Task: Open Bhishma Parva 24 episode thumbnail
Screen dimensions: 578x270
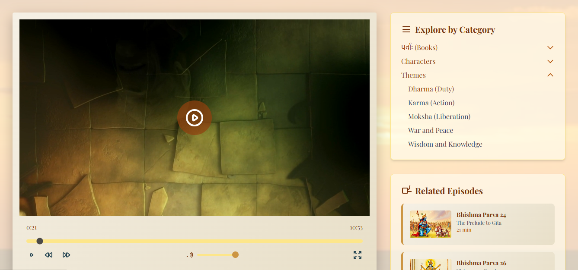Action: 431,224
